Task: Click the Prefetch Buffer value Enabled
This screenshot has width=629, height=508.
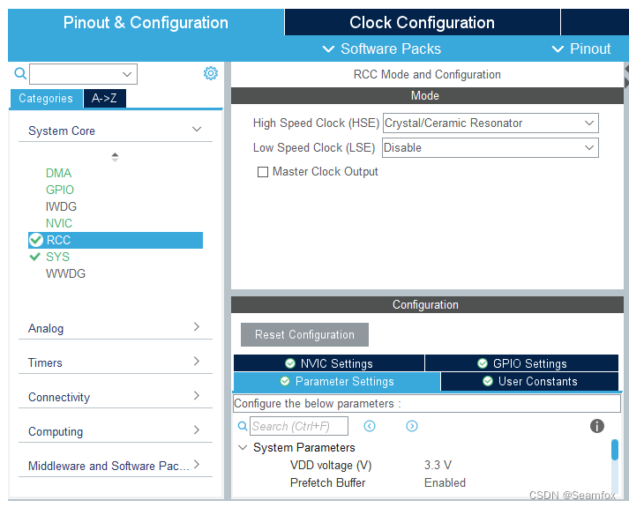Action: click(x=445, y=482)
